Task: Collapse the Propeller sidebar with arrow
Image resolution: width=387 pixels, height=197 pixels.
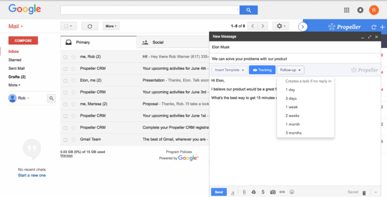Action: 303,27
